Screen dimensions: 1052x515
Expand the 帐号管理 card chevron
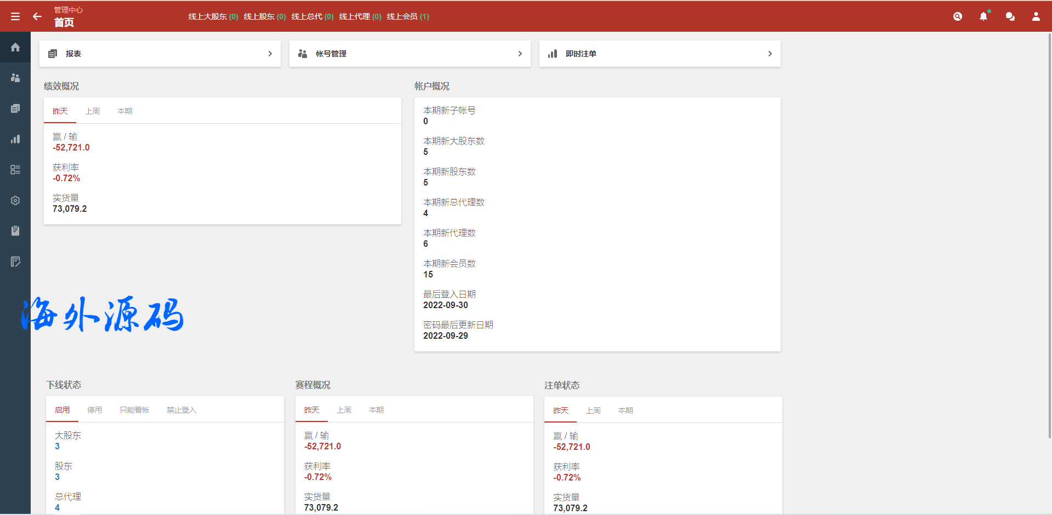(x=520, y=54)
